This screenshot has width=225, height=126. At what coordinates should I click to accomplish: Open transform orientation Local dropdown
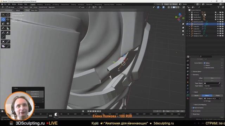tap(83, 7)
